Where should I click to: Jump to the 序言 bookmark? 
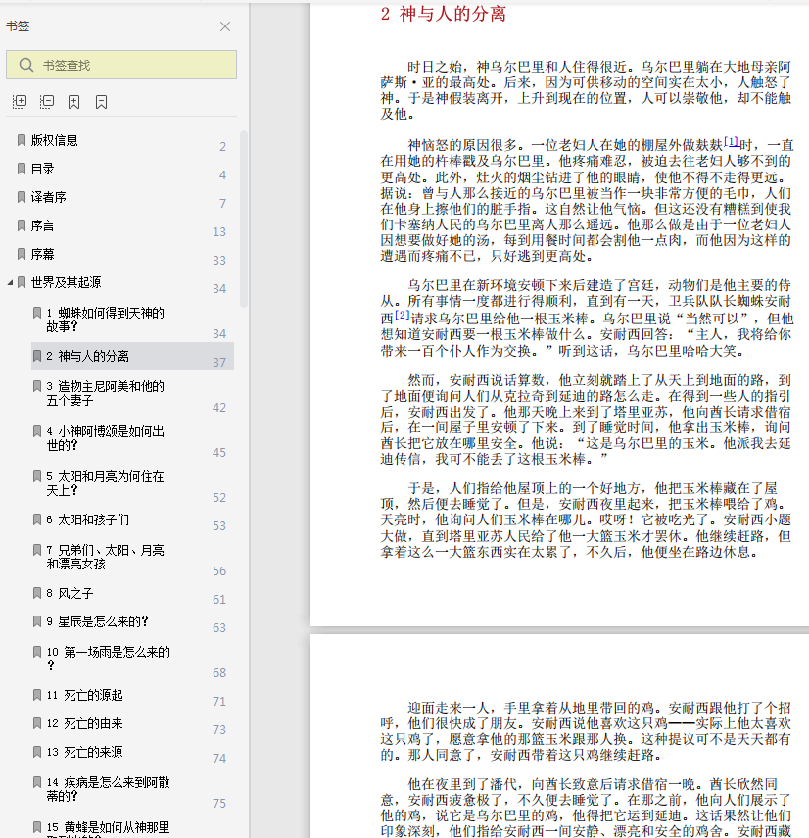click(x=43, y=225)
